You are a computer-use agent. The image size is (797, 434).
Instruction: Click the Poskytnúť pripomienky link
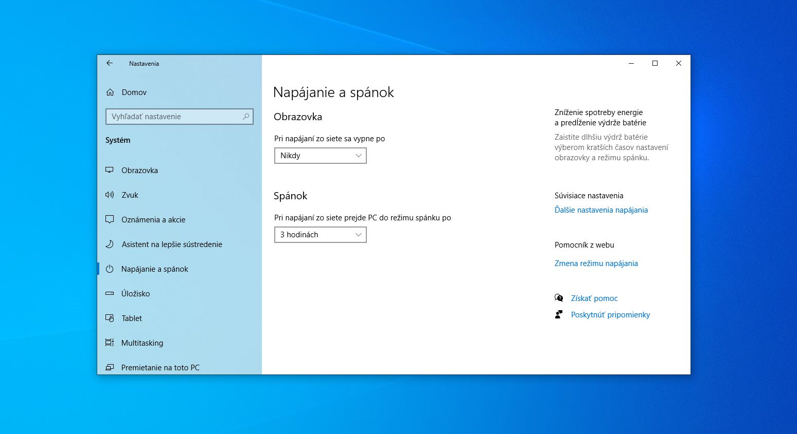pyautogui.click(x=610, y=315)
